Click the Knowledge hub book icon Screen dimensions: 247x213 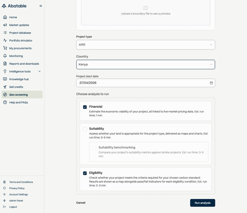pyautogui.click(x=5, y=79)
